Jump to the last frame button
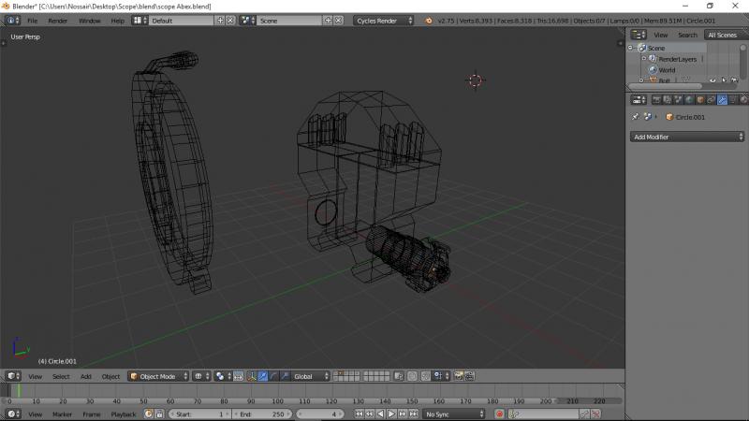The height and width of the screenshot is (421, 749). 413,414
